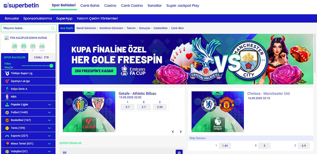This screenshot has width=317, height=154.
Task: Pick the 1.44 odds for Chelsea
Action: pos(225,146)
